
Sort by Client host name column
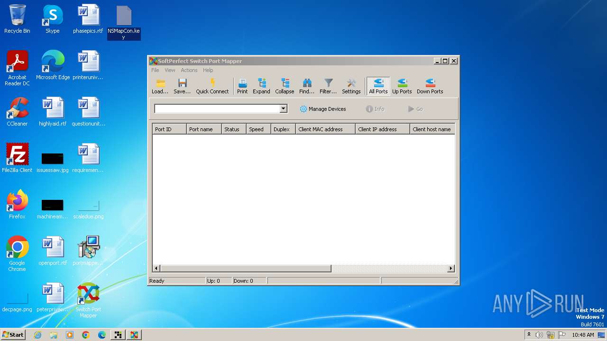[432, 129]
